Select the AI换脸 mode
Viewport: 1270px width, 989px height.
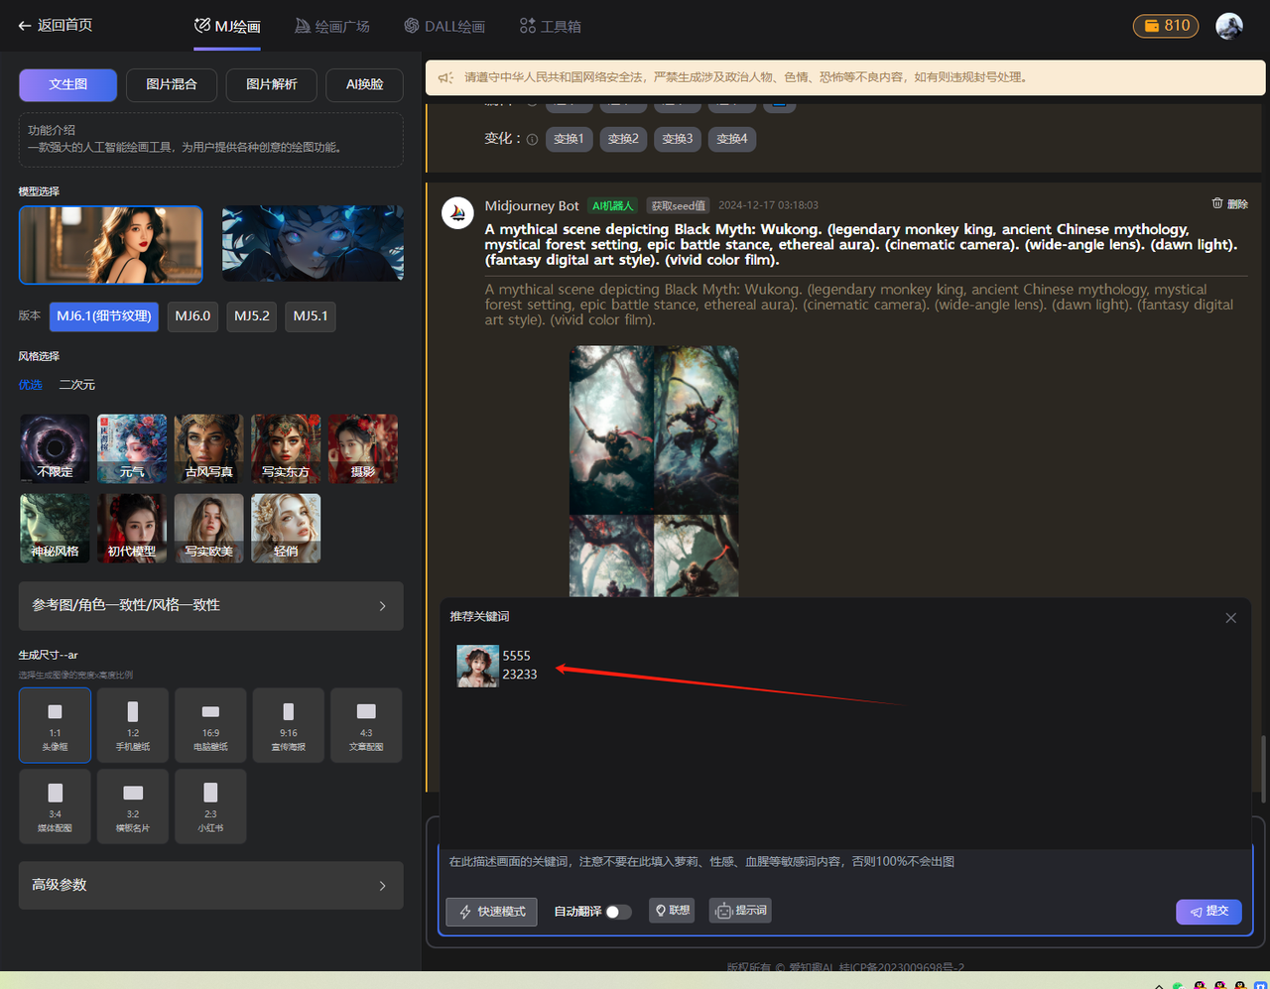pos(364,84)
